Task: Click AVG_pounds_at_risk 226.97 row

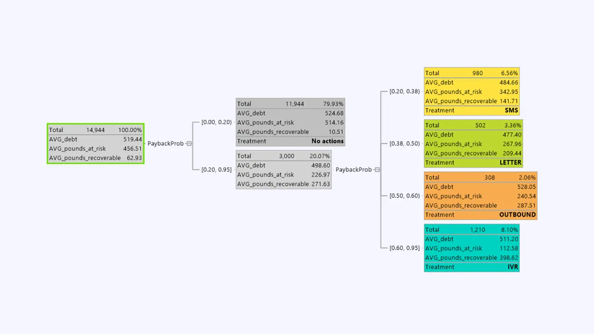Action: click(x=284, y=175)
